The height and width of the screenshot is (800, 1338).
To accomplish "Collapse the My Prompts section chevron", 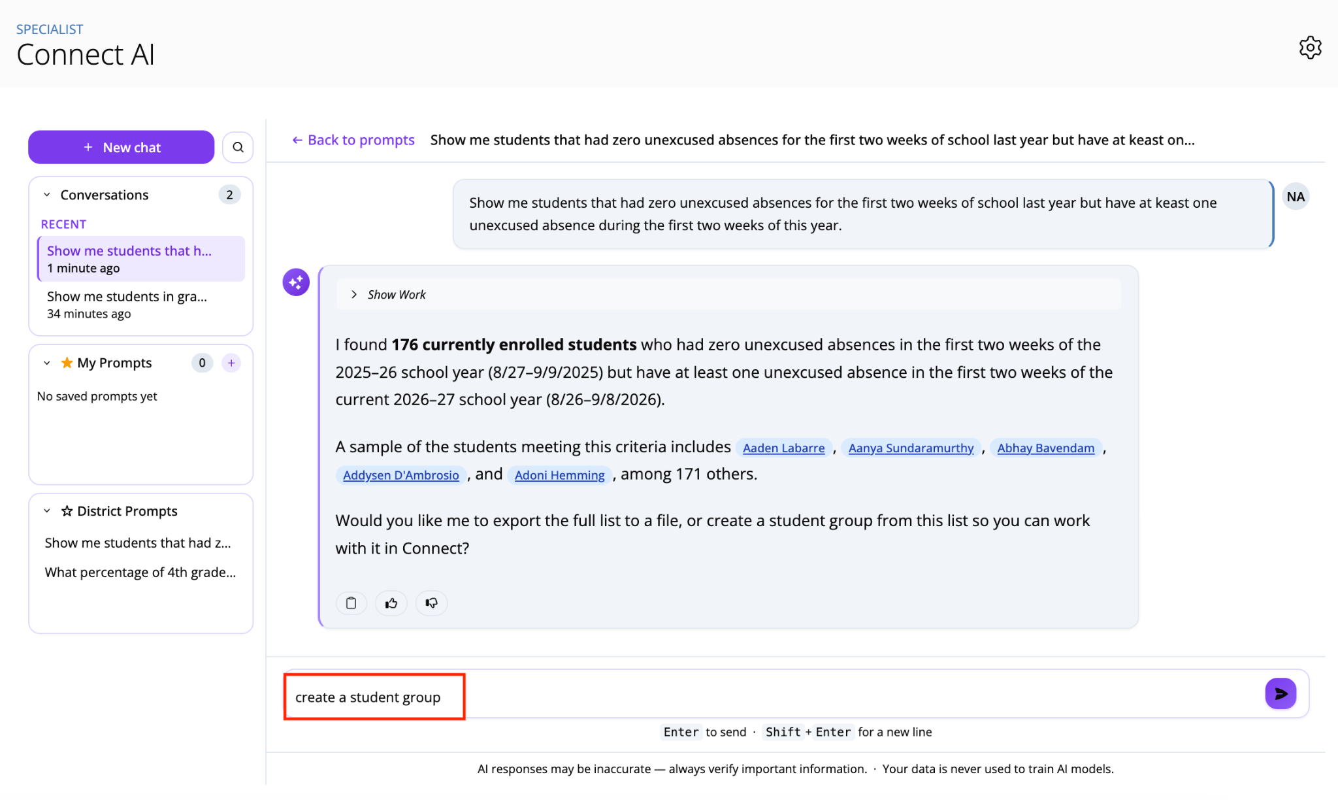I will (47, 363).
